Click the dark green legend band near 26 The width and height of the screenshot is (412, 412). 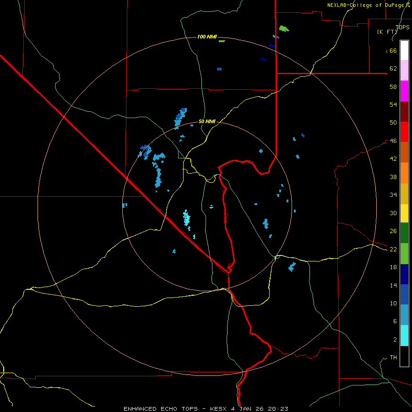click(404, 233)
